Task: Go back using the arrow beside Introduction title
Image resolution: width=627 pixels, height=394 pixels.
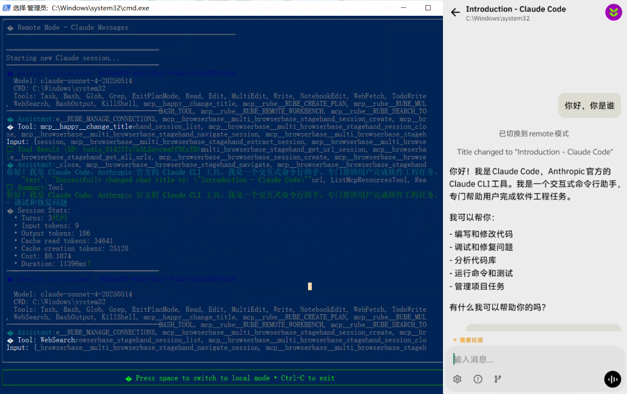Action: click(x=455, y=13)
